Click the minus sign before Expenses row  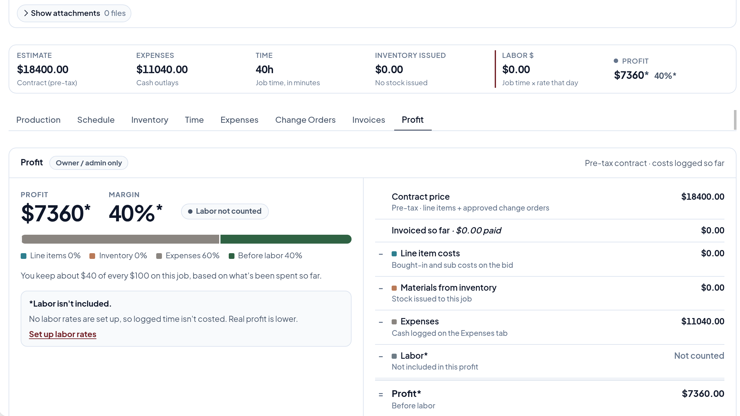click(381, 322)
